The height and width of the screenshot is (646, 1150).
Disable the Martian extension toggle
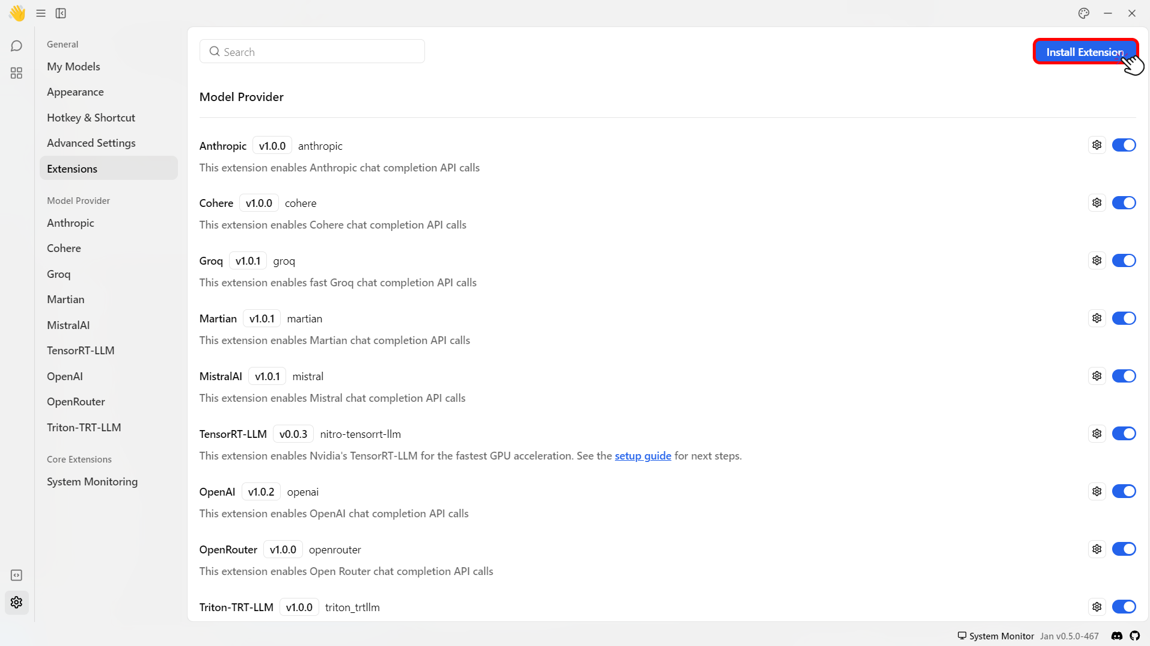(x=1124, y=318)
